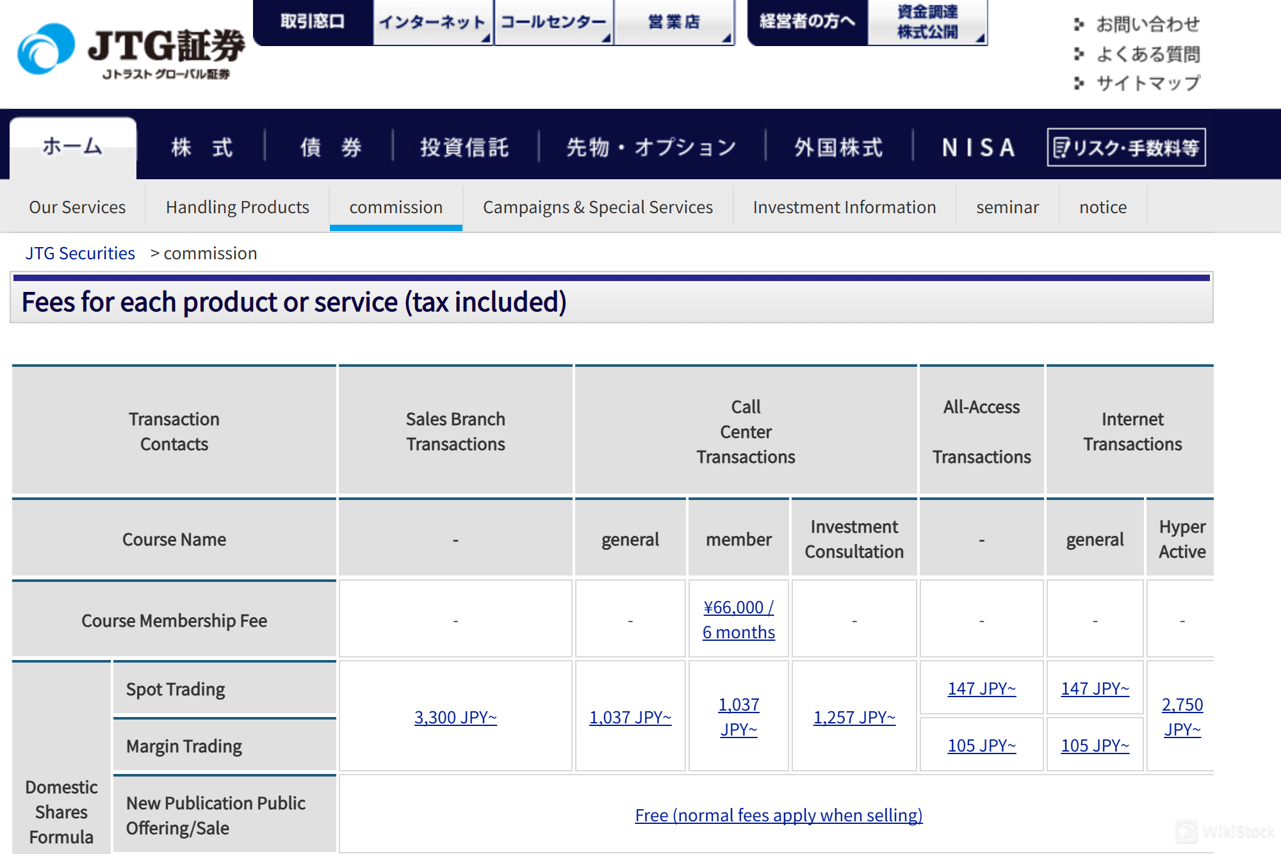The image size is (1281, 854).
Task: Select the ホーム main tab
Action: tap(72, 147)
